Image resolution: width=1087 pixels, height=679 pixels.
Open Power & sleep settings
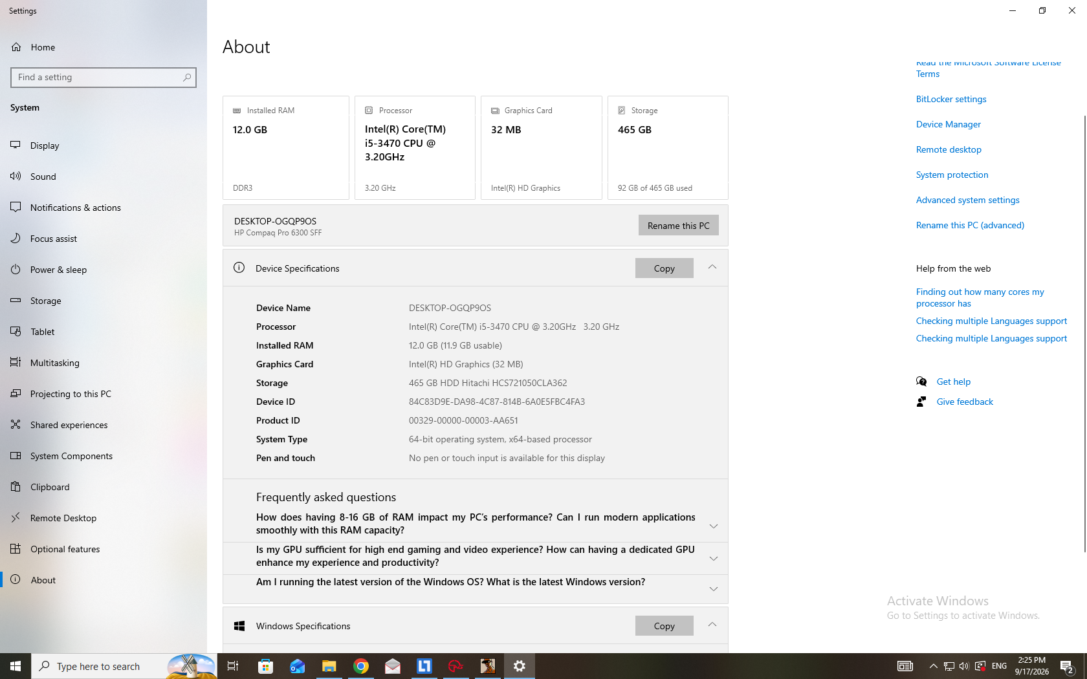click(58, 270)
